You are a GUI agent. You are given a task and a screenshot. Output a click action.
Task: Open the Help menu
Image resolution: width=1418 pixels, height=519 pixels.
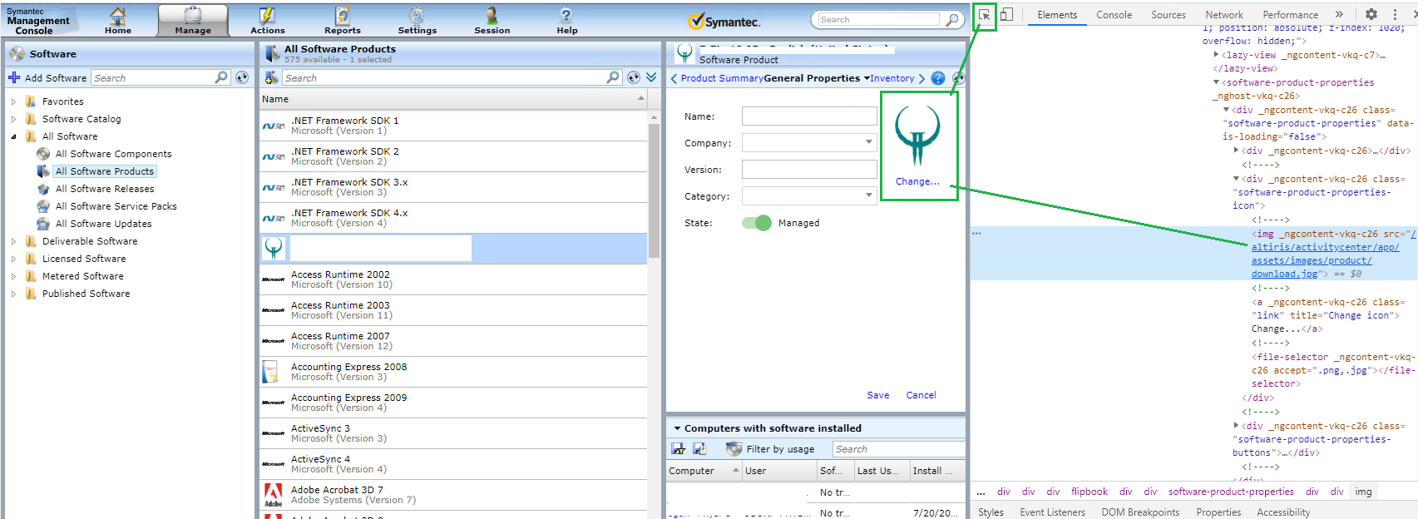click(x=567, y=21)
